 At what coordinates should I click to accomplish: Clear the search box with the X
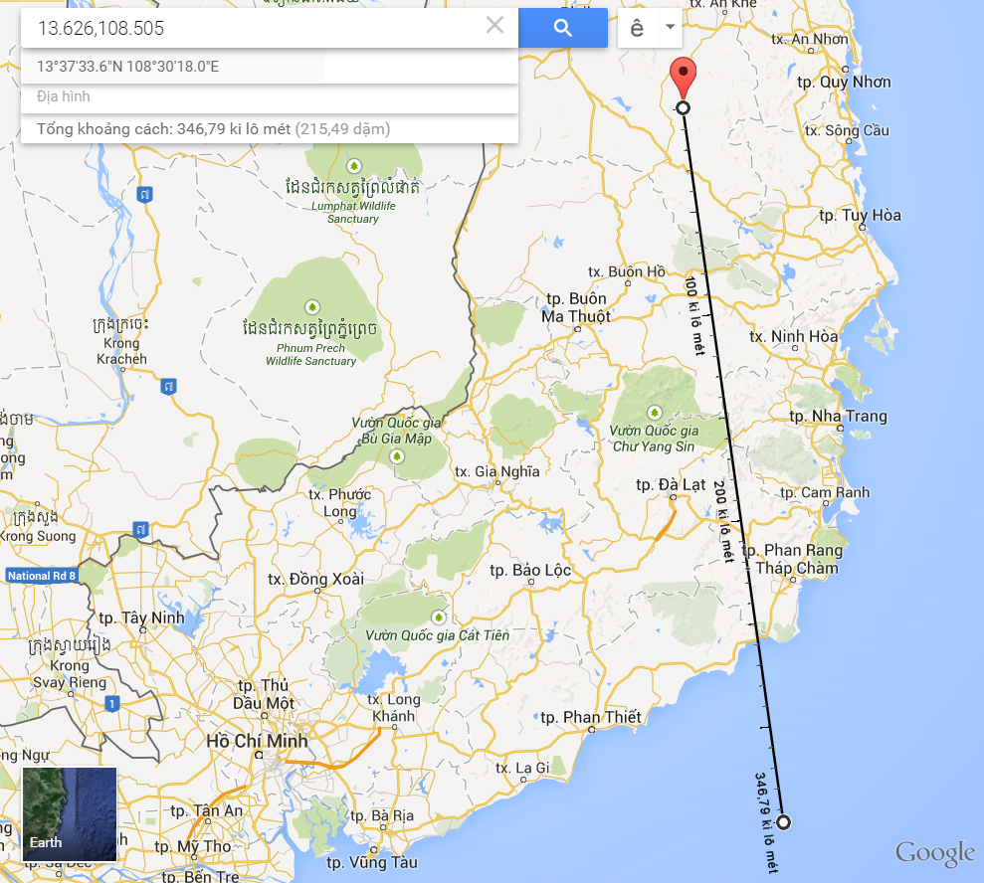click(x=494, y=26)
